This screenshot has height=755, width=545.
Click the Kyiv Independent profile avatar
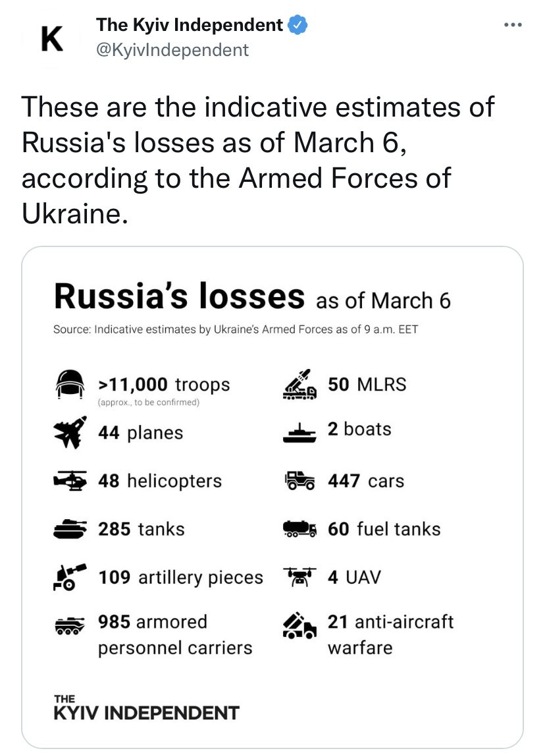(x=52, y=39)
